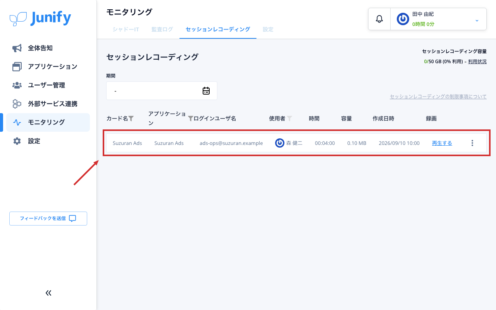Open the 設定 tab in monitoring
496x310 pixels.
(268, 29)
